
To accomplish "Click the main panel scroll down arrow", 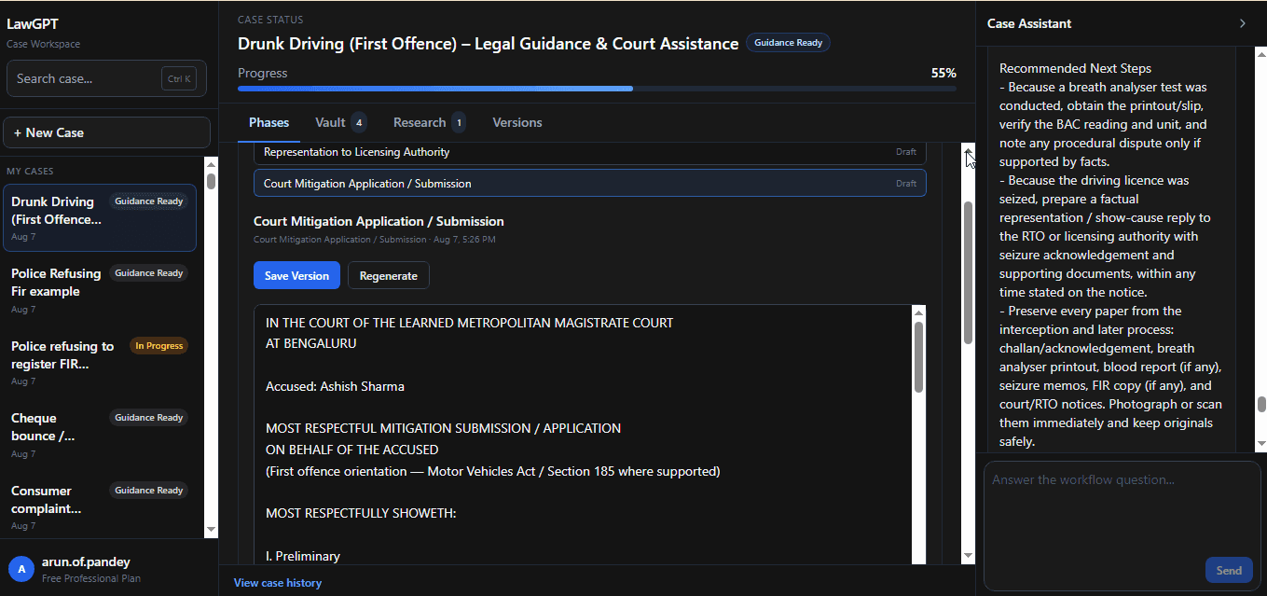I will [x=968, y=556].
